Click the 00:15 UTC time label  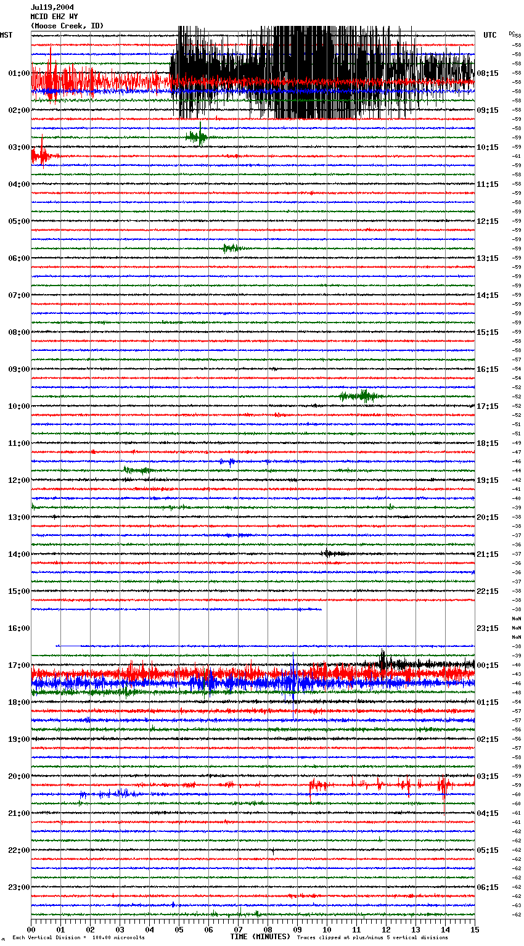click(488, 665)
